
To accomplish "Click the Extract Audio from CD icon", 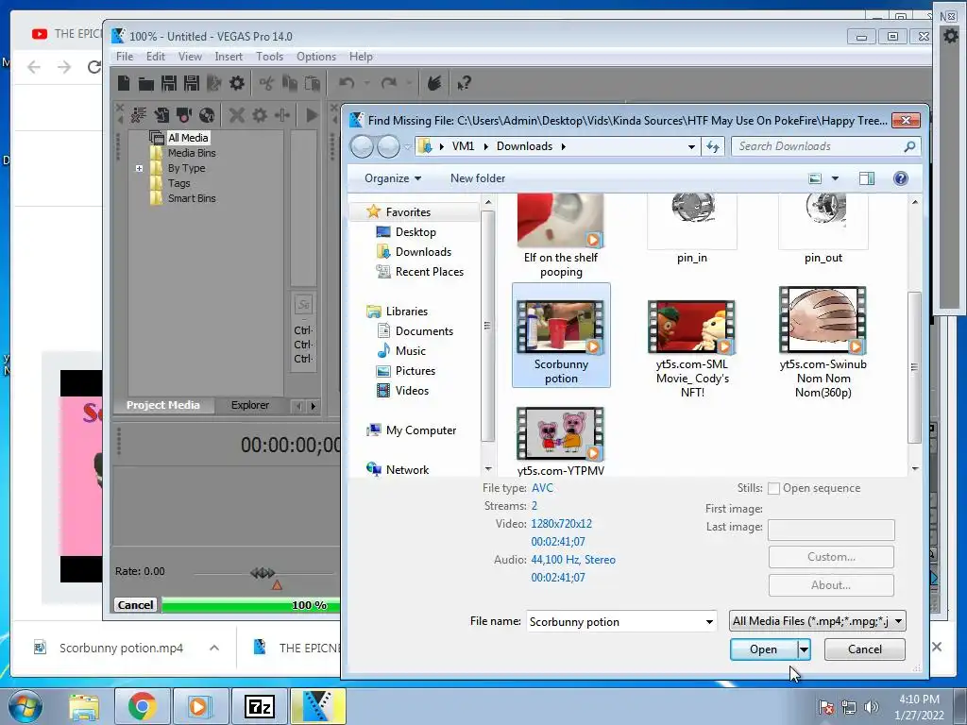I will click(x=207, y=114).
